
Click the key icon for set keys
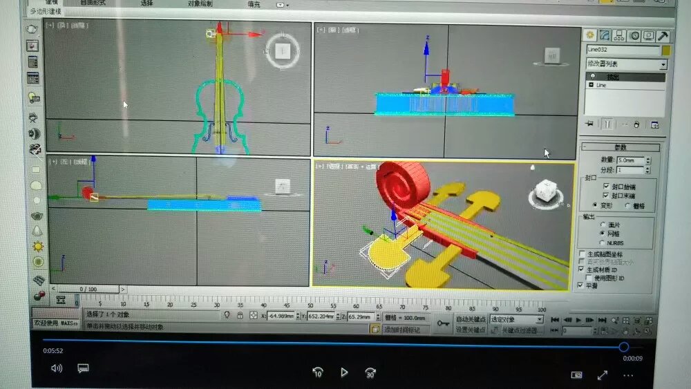pyautogui.click(x=443, y=323)
